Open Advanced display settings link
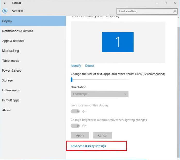 88,146
